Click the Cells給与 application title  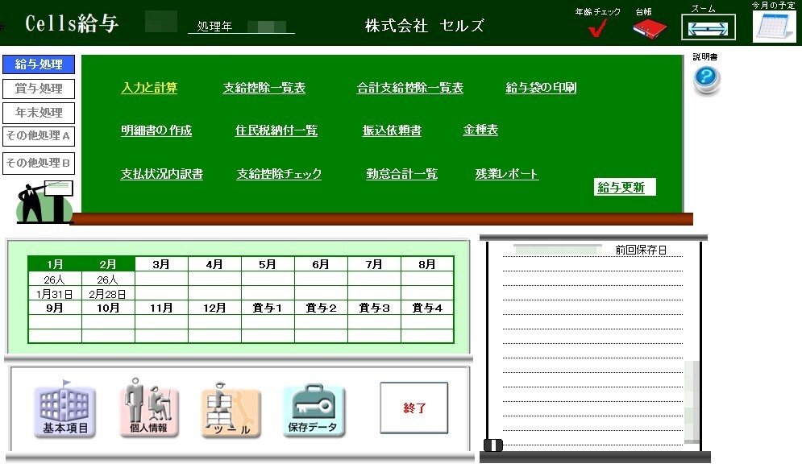click(x=72, y=23)
